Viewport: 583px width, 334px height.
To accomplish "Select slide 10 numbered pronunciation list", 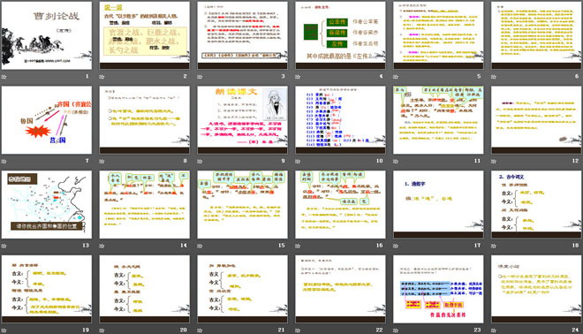I will click(340, 120).
